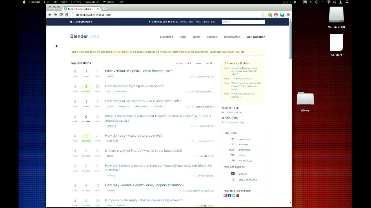Open 'How do I copy video strip properties?'
The height and width of the screenshot is (208, 371).
(134, 135)
